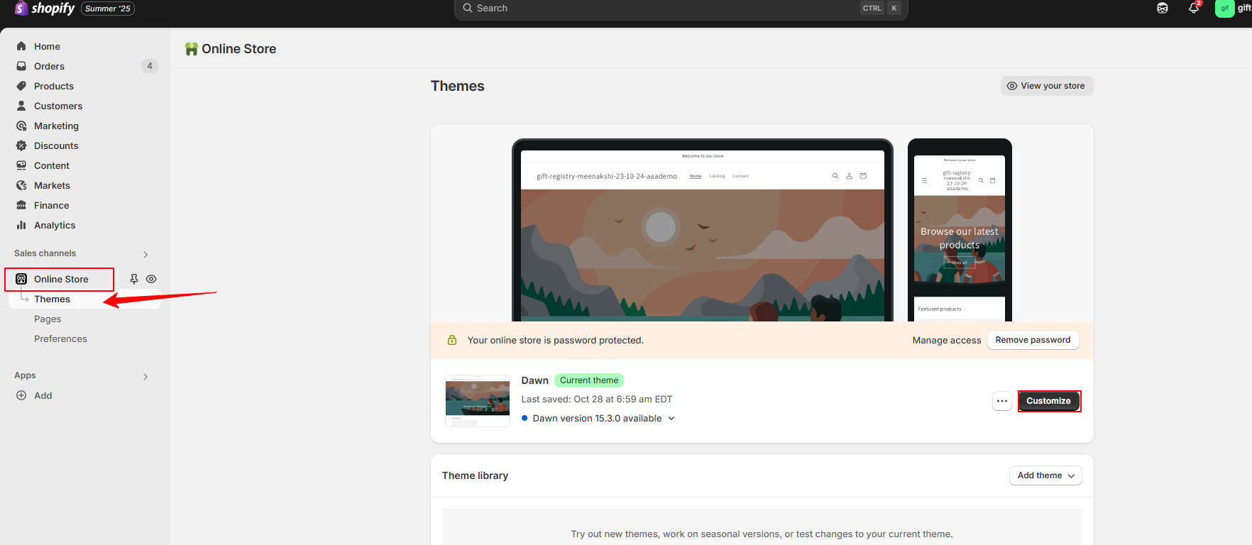Click the Analytics chart icon
1252x545 pixels.
click(21, 225)
